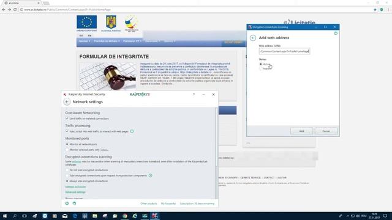This screenshot has width=392, height=220.
Task: Click back circle beside Add web address
Action: [x=253, y=38]
